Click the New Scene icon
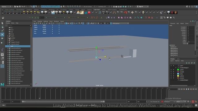Image resolution: width=198 pixels, height=111 pixels. click(15, 6)
